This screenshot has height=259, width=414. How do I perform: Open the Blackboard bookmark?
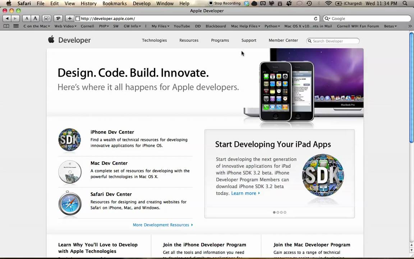click(x=216, y=26)
